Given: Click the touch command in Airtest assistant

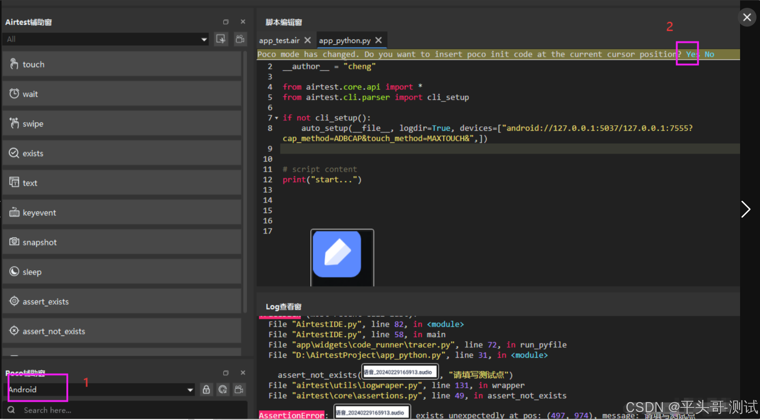Looking at the screenshot, I should [x=122, y=64].
